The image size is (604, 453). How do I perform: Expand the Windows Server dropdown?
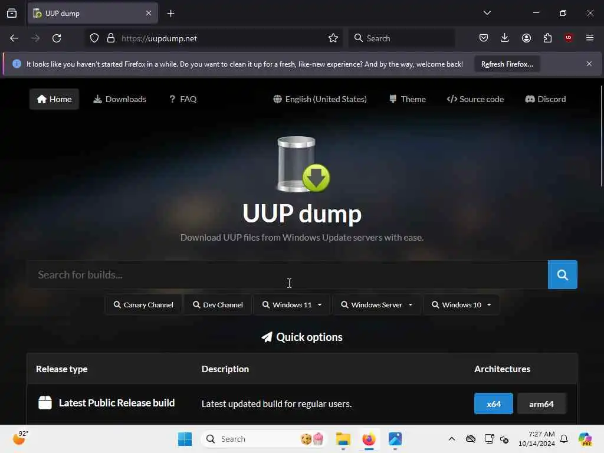pos(377,305)
